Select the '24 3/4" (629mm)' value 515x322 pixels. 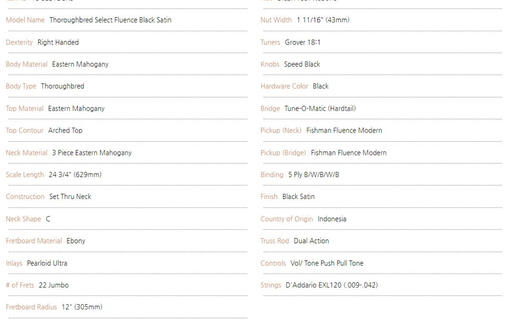[75, 175]
